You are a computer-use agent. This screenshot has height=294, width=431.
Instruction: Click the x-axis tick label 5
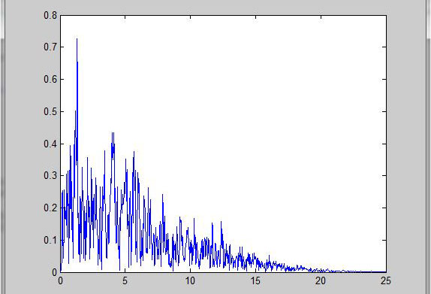(x=125, y=280)
